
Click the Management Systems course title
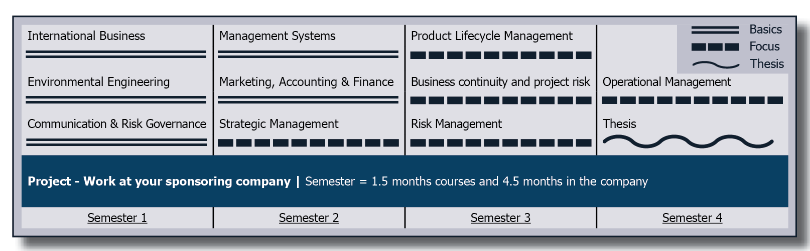coord(278,36)
